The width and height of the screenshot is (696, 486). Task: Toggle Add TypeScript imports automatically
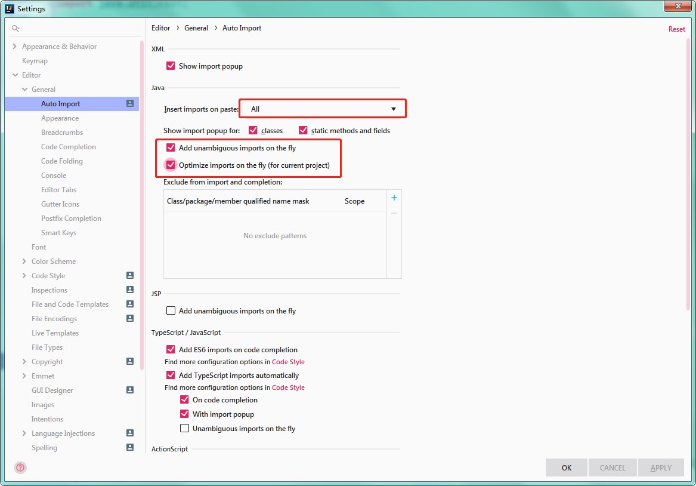point(171,375)
